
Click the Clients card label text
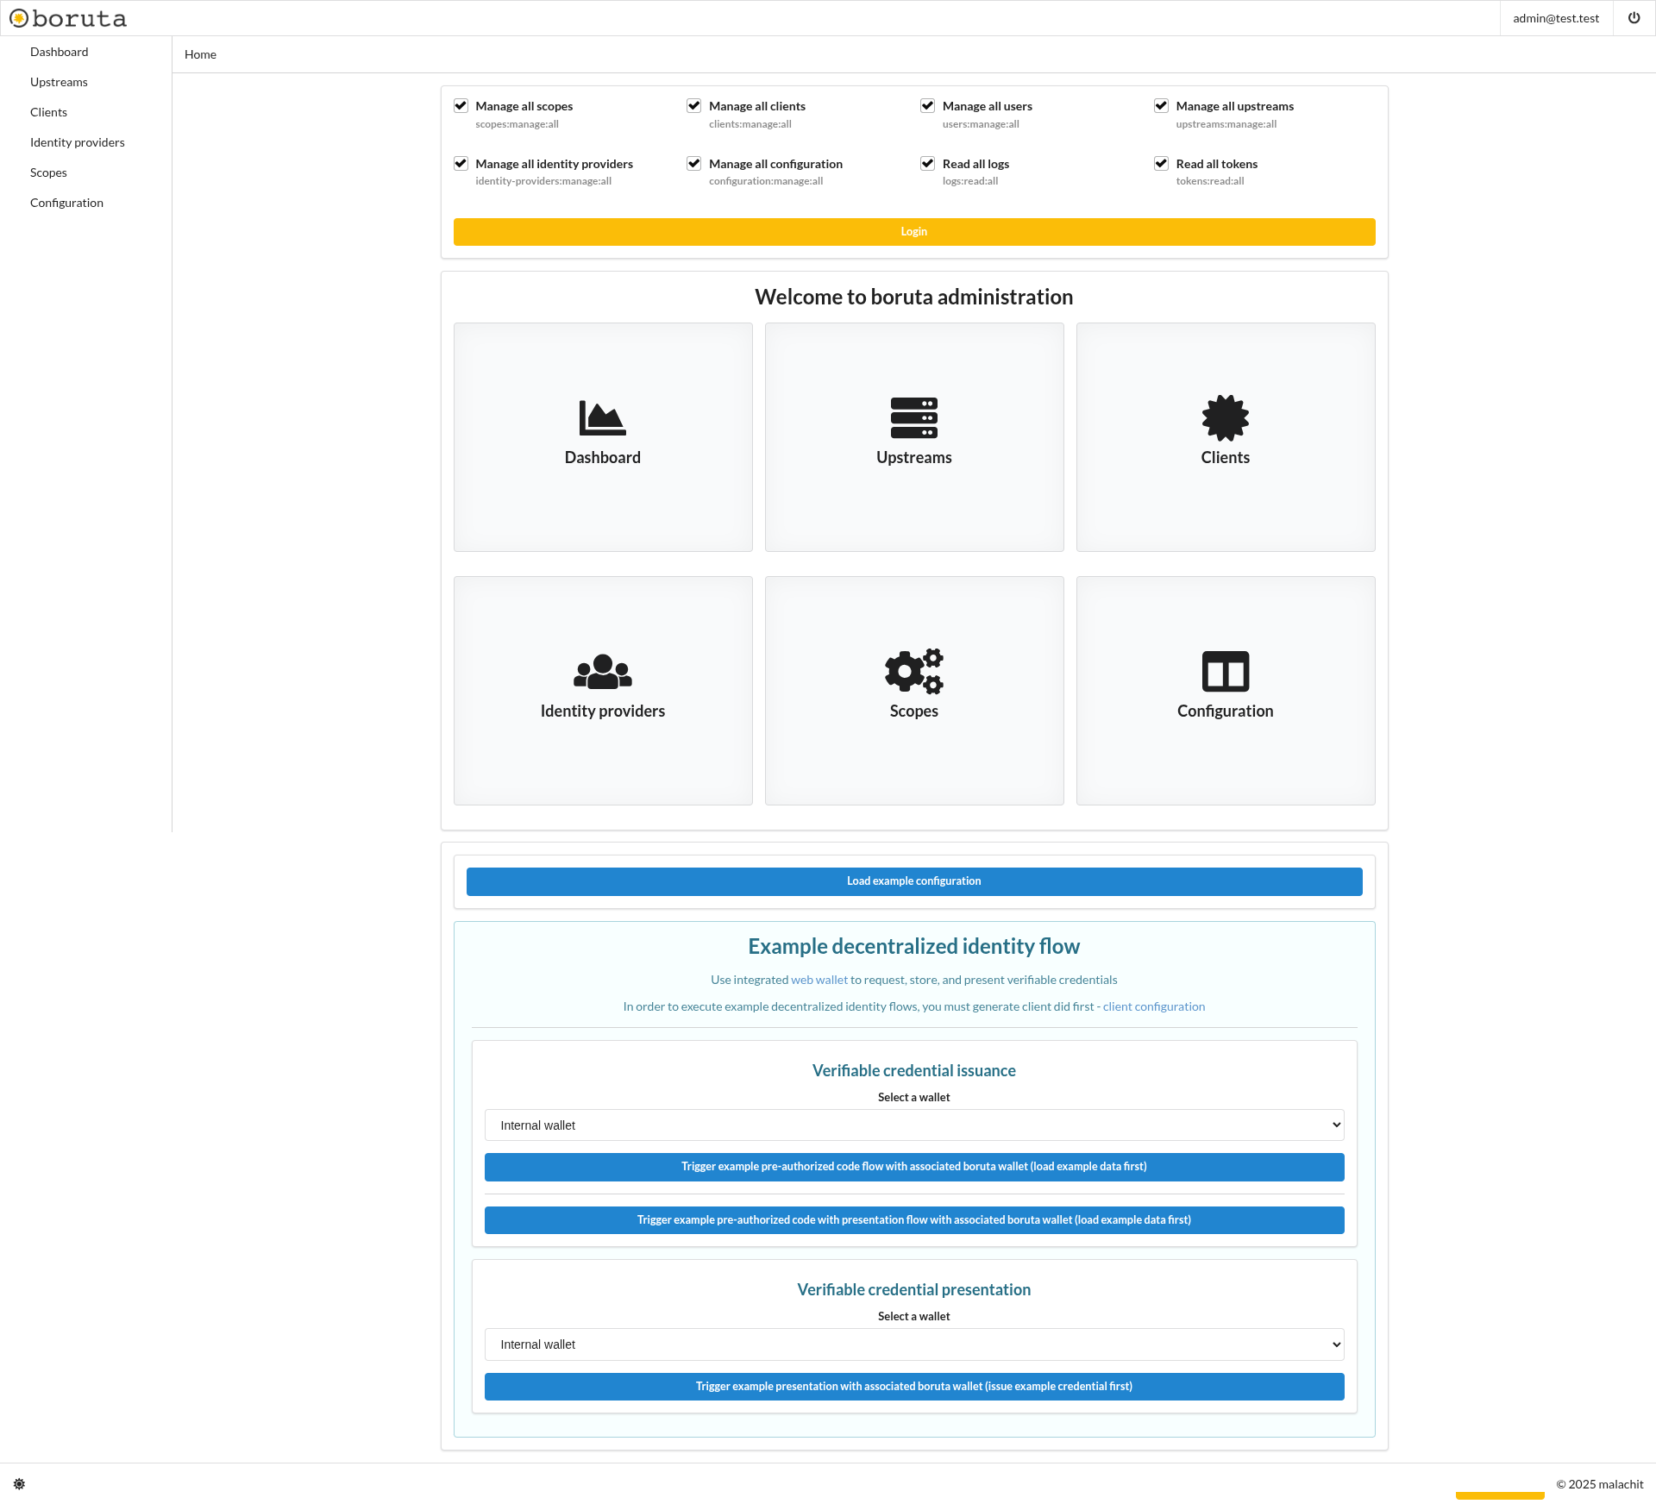(x=1225, y=457)
